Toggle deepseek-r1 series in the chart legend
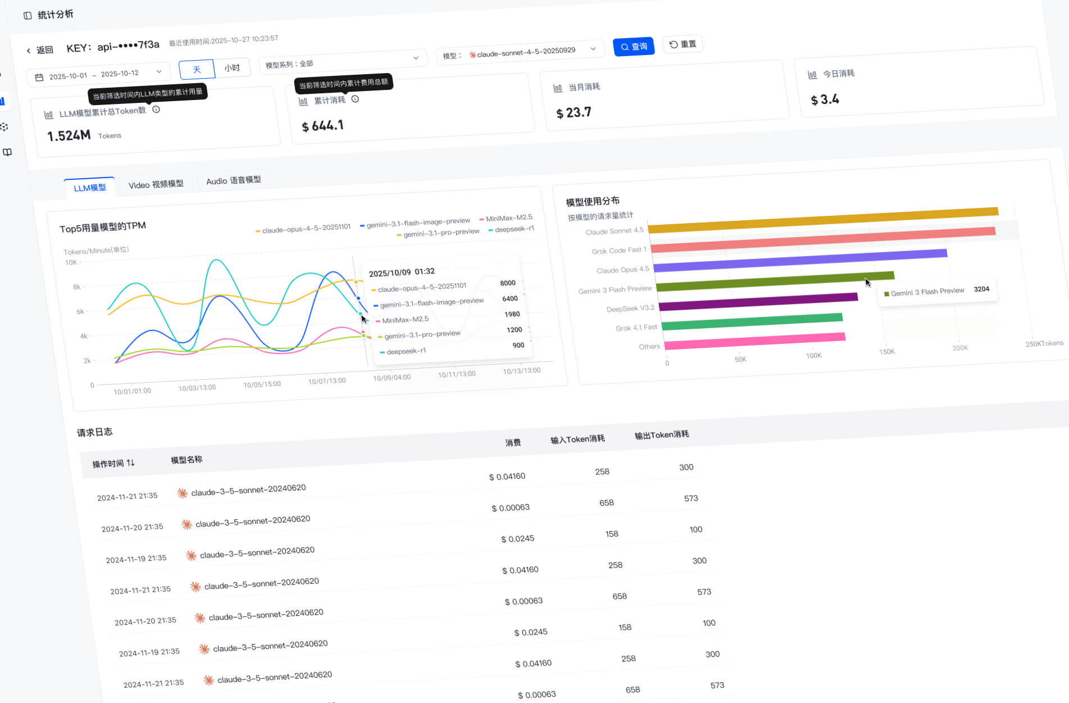This screenshot has width=1069, height=703. [511, 229]
